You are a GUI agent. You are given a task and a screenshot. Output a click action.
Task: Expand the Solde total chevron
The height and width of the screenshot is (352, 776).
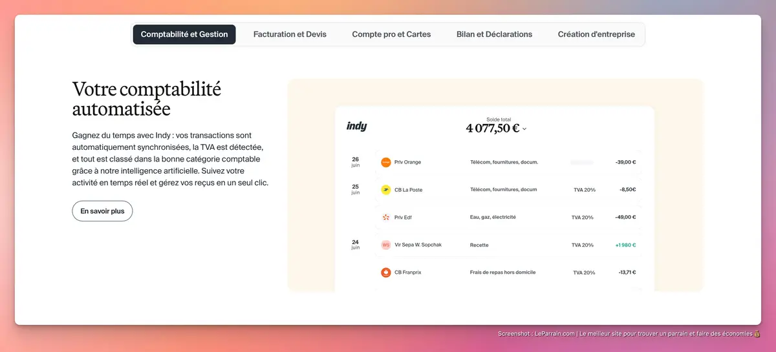[524, 129]
